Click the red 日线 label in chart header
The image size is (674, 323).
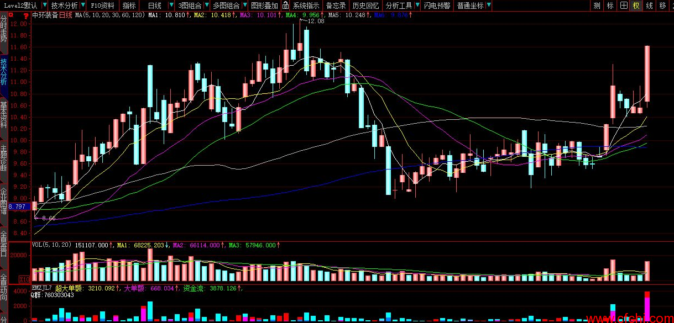point(65,15)
